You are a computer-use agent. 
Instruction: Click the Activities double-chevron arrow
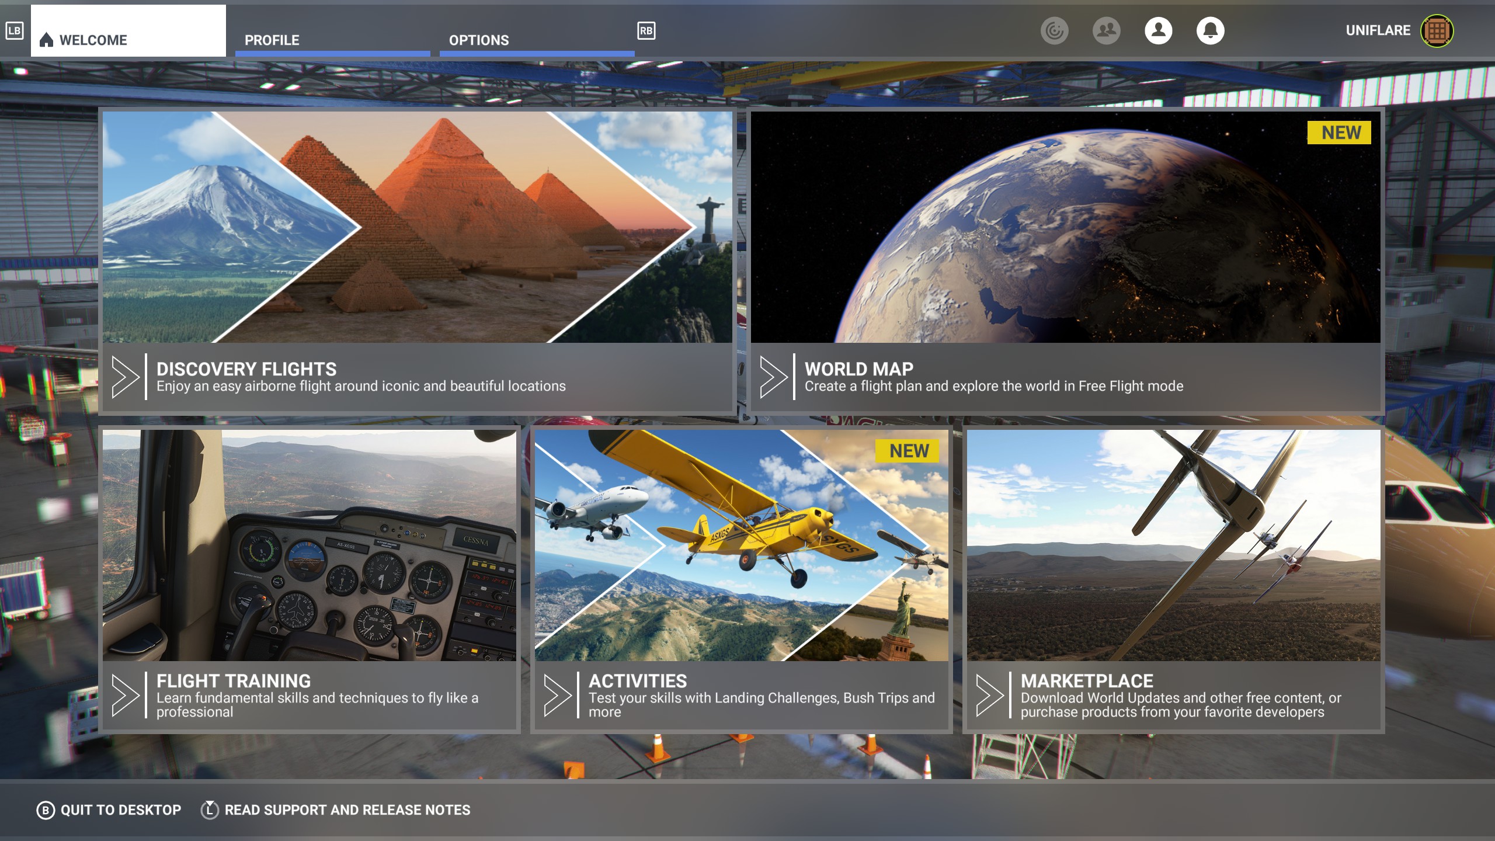(x=557, y=695)
